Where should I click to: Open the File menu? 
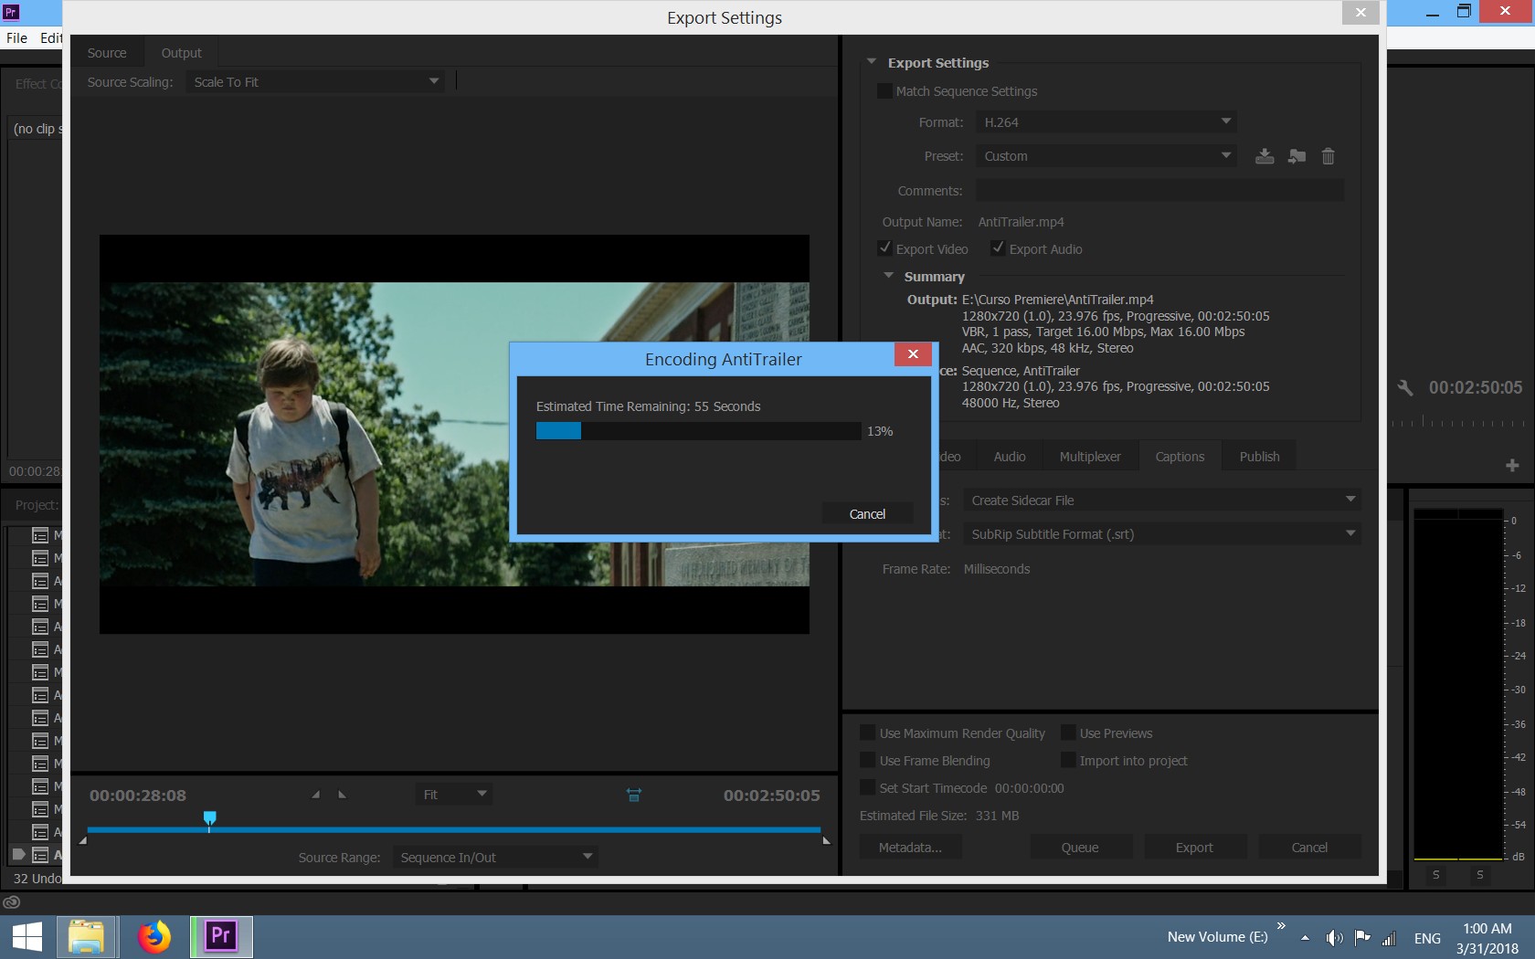[x=17, y=38]
